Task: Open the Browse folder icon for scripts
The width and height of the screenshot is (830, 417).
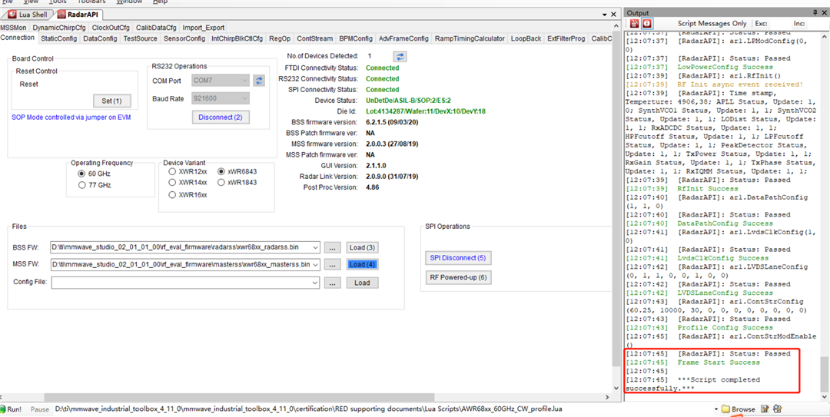Action: coord(725,409)
